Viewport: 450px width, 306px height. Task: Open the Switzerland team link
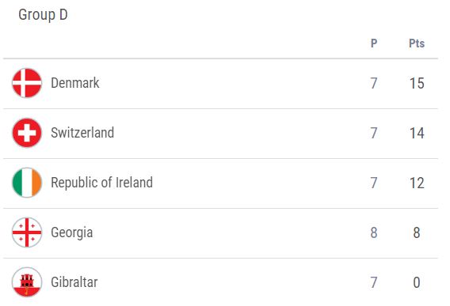[82, 133]
